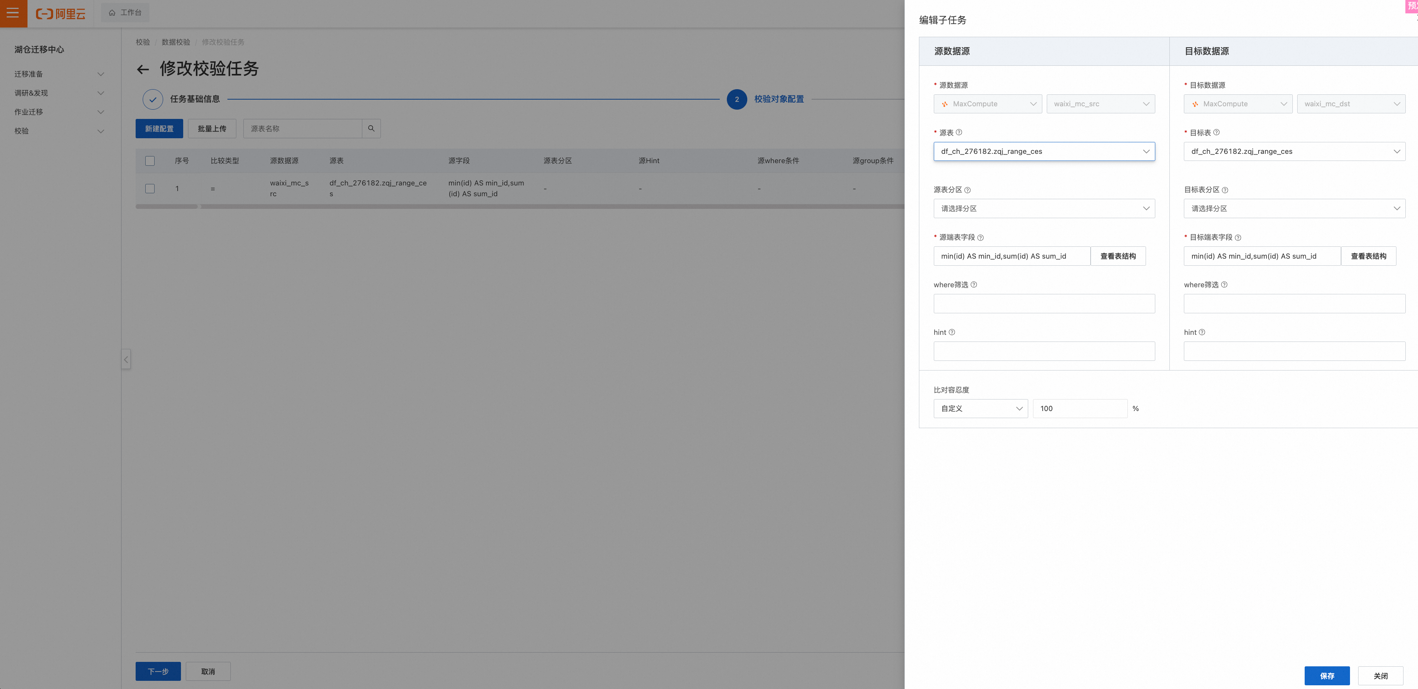Click table cell waixi_mc_src

(289, 188)
